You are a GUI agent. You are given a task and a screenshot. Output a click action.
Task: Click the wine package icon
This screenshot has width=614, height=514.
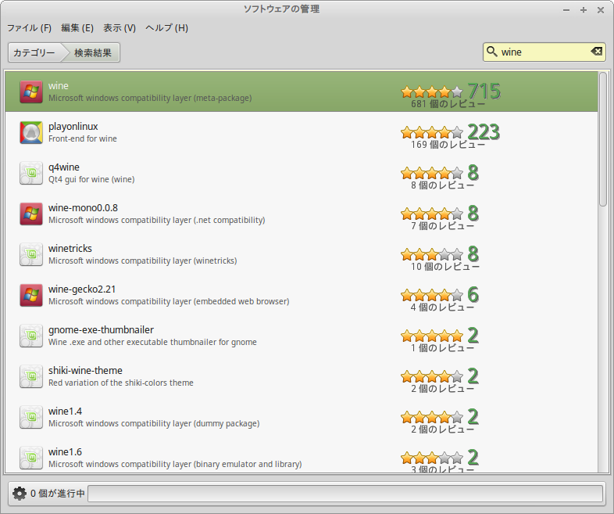click(31, 92)
